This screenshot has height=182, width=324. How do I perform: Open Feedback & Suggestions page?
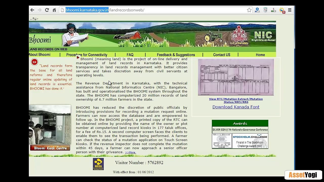(176, 55)
